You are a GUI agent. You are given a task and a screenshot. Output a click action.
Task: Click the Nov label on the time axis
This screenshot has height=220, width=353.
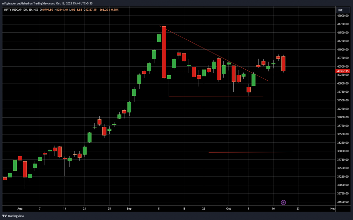point(333,209)
